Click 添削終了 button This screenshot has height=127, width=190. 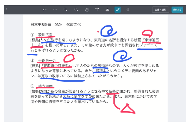click(x=177, y=10)
